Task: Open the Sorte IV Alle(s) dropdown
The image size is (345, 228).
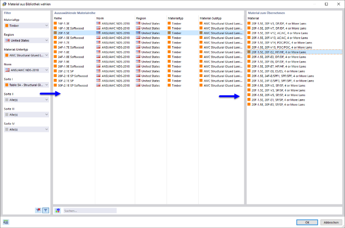Action: click(x=26, y=129)
